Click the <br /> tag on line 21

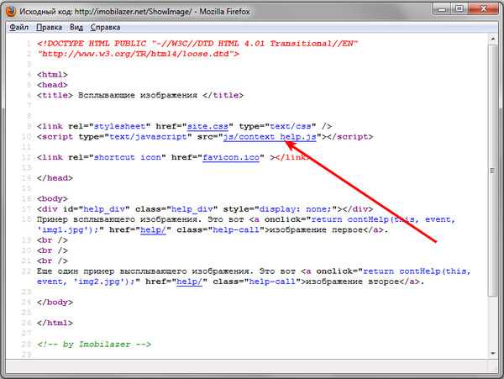pos(52,261)
